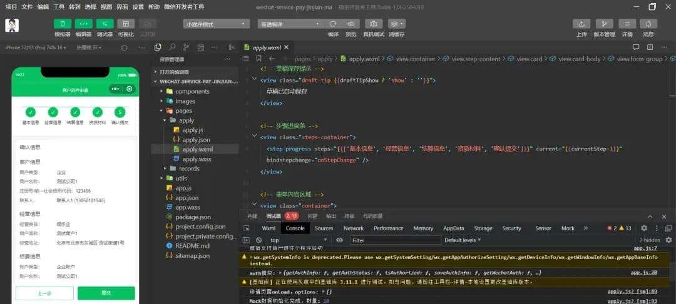Click the editor comment bubble icon
The height and width of the screenshot is (304, 676).
[635, 47]
